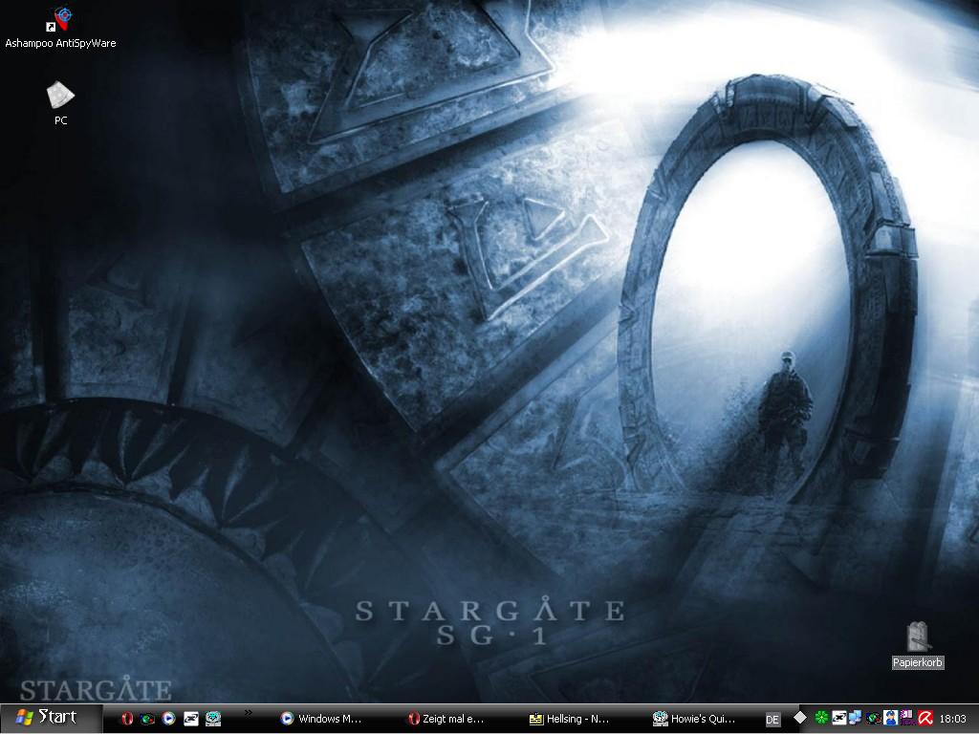Viewport: 979px width, 734px height.
Task: Click the white diamond tray icon
Action: (x=800, y=718)
